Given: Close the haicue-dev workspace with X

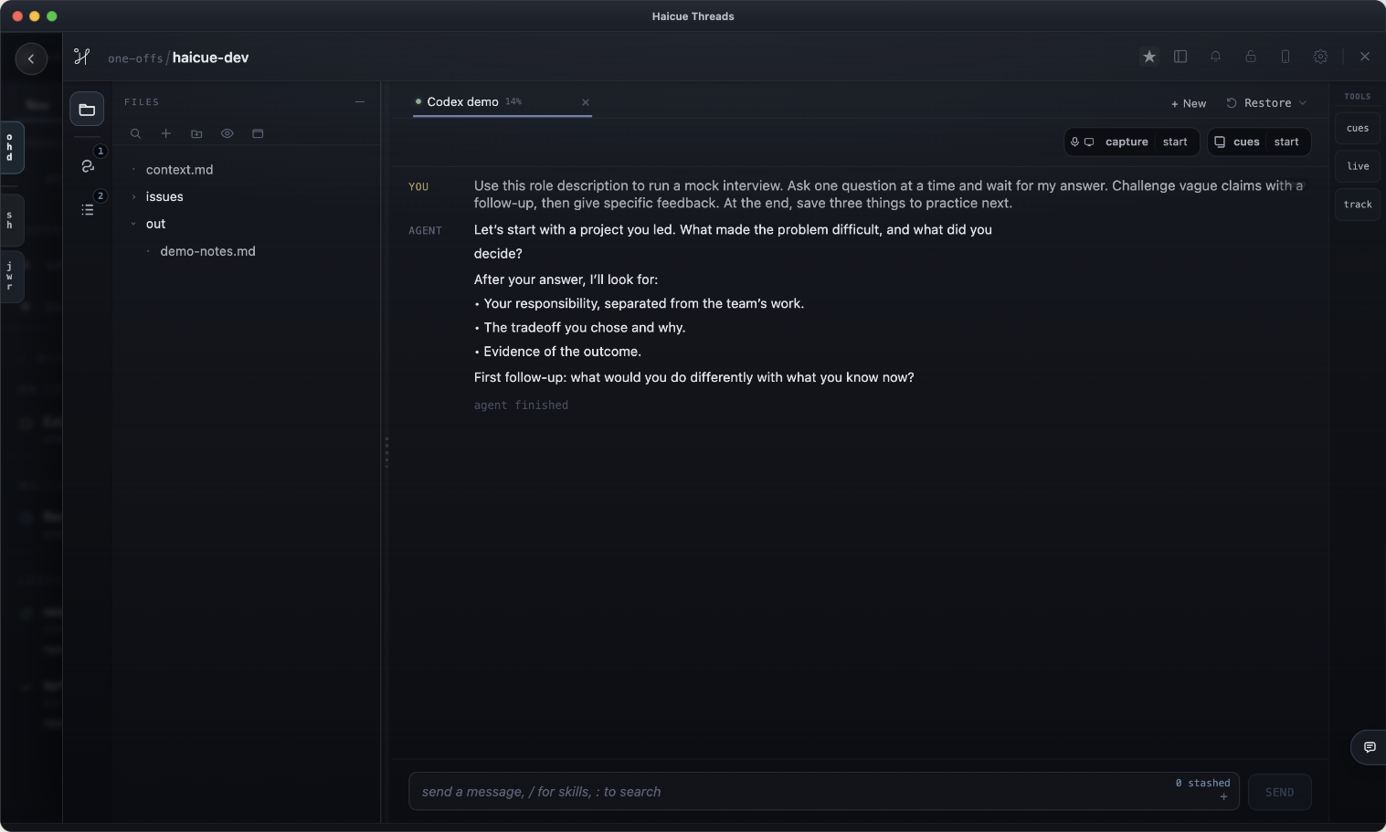Looking at the screenshot, I should tap(1365, 57).
